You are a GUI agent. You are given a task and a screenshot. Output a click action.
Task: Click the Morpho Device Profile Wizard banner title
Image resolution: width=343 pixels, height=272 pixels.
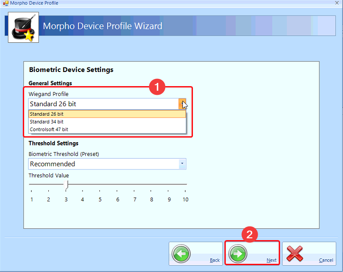[x=103, y=26]
